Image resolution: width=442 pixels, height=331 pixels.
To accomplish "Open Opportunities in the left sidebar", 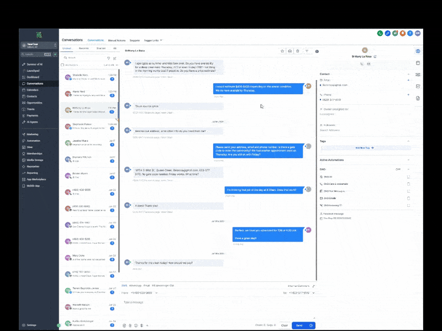I will (x=34, y=103).
